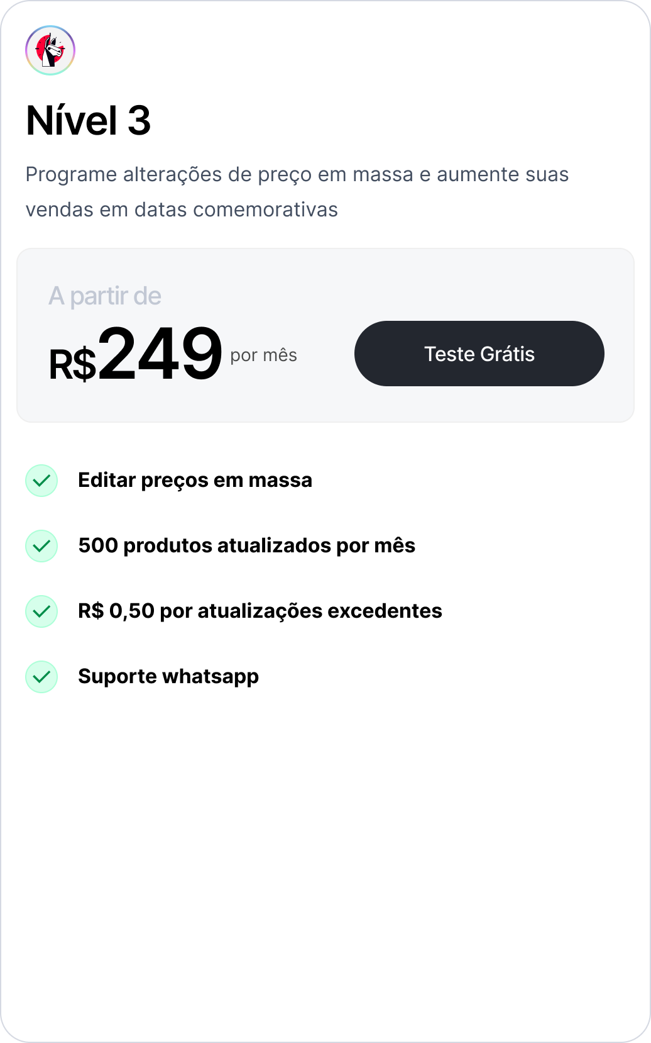
Task: Select the 500 produtos atualizados por mês text
Action: point(246,545)
